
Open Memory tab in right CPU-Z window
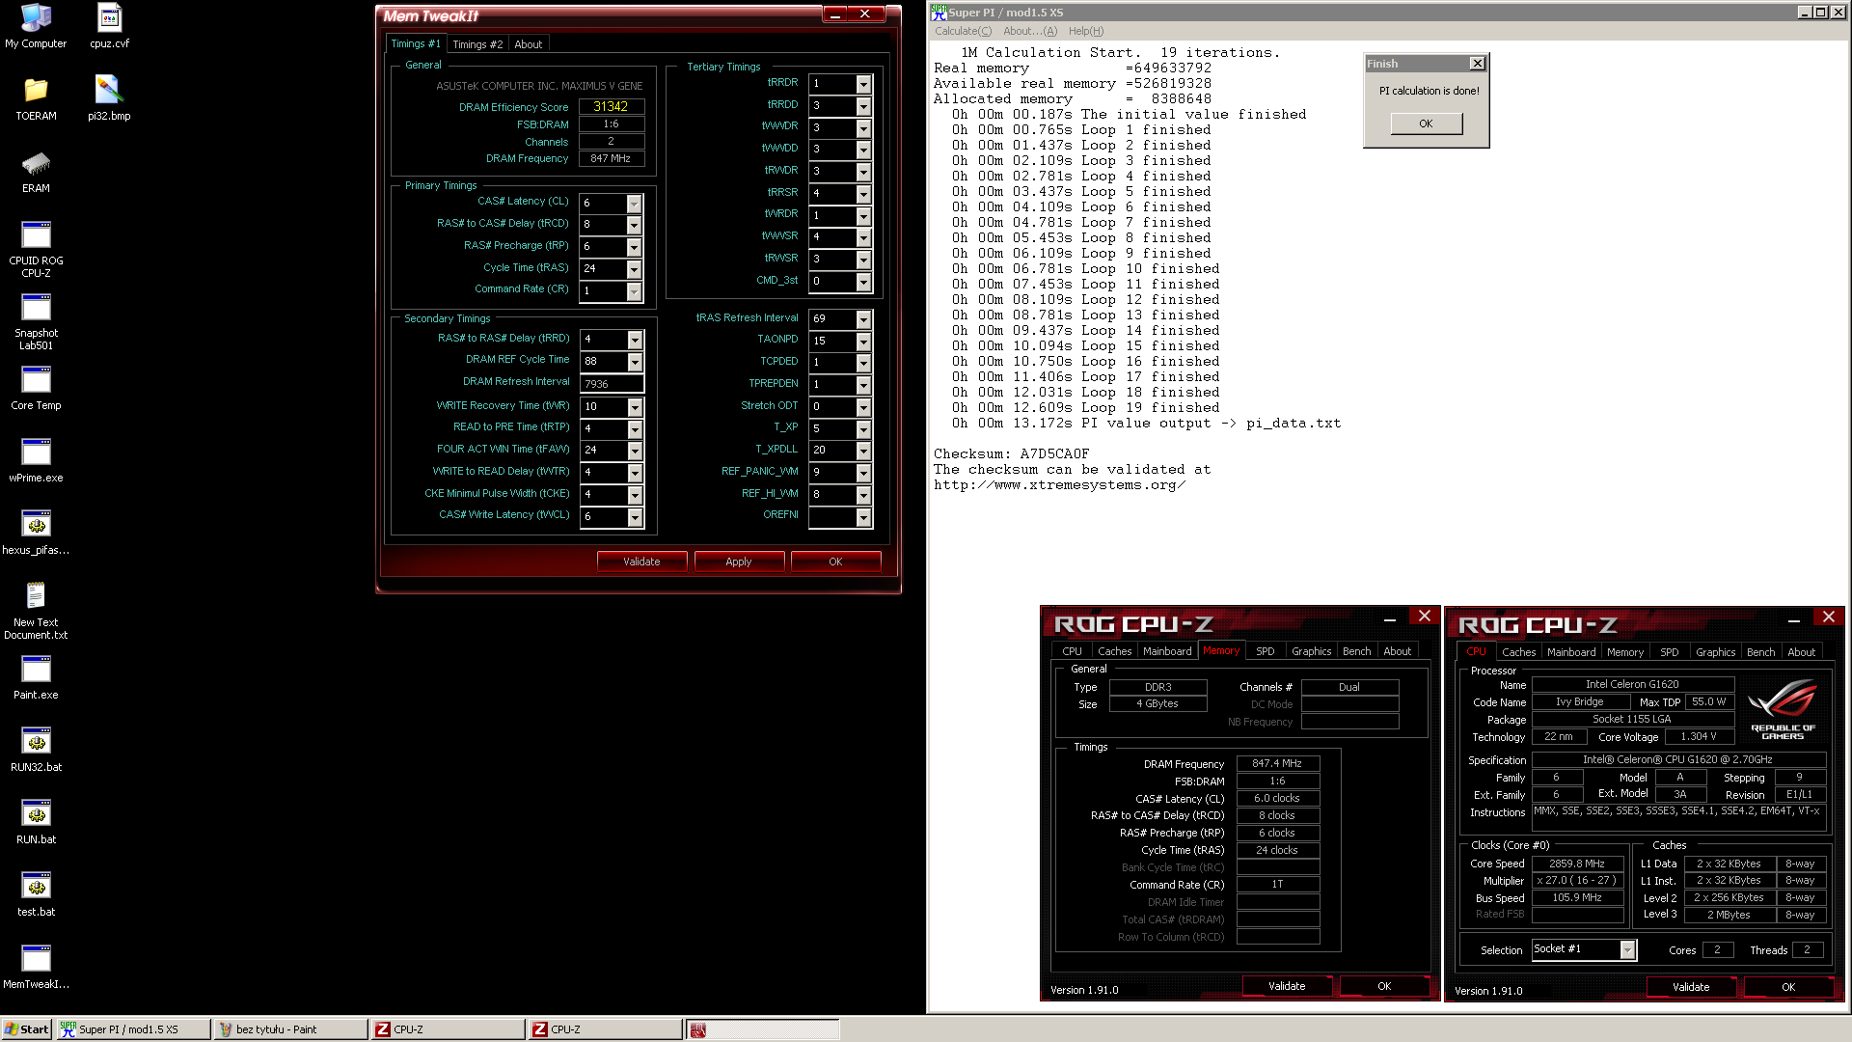1624,652
